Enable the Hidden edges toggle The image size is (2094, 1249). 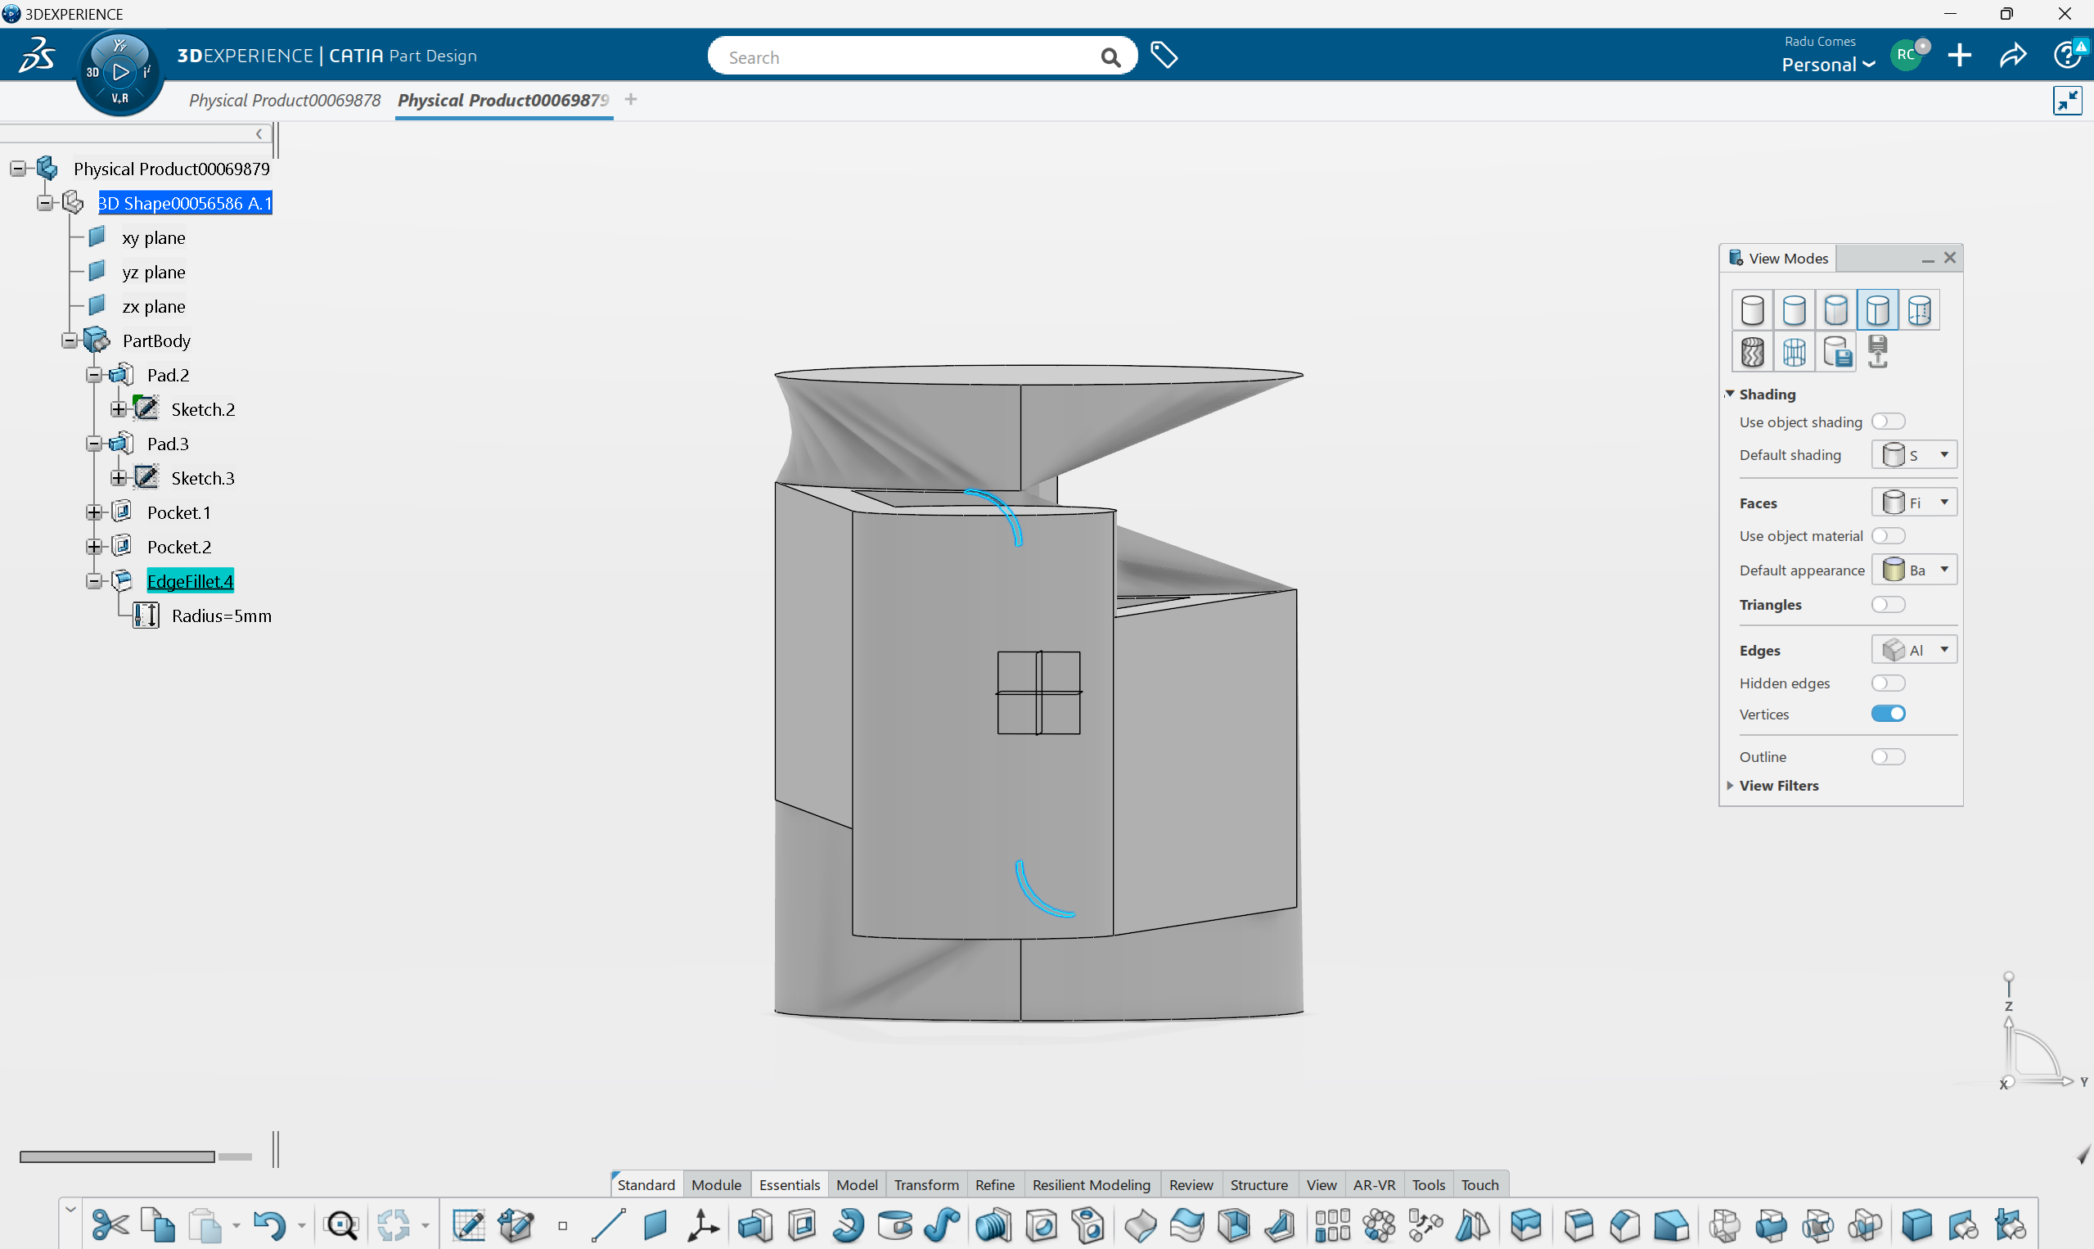[x=1888, y=683]
